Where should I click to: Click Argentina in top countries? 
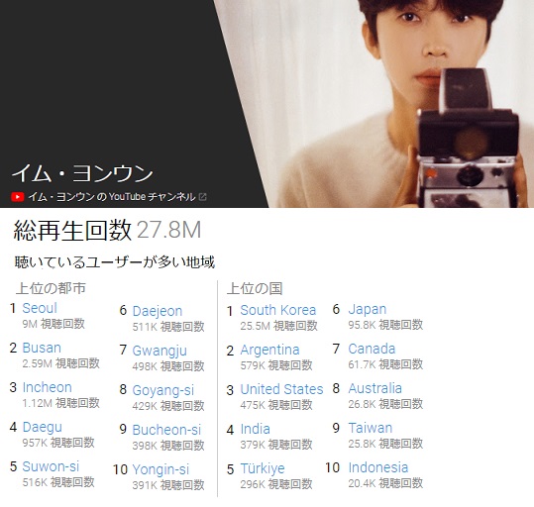click(x=269, y=350)
